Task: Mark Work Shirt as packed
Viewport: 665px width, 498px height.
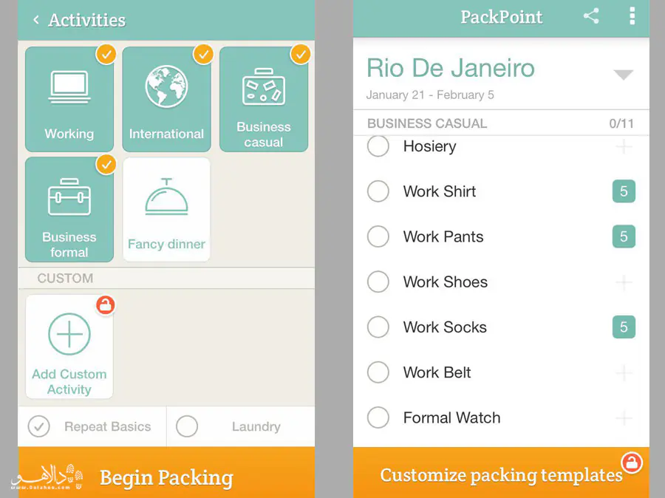Action: 378,191
